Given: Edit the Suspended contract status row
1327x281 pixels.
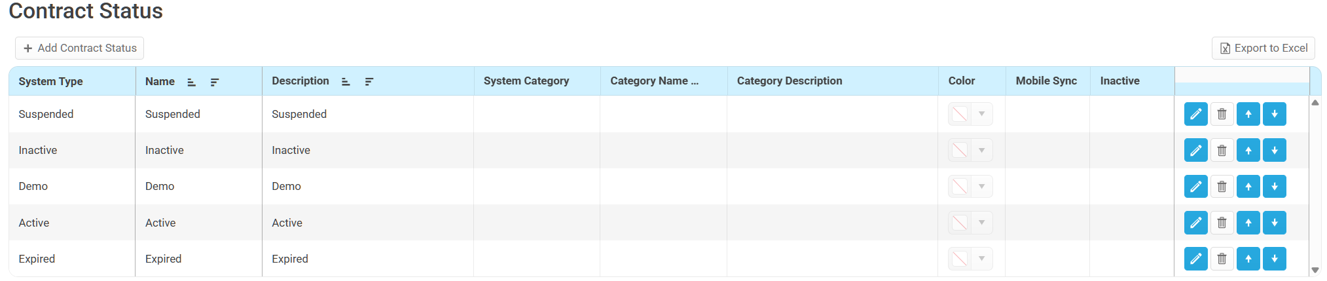Looking at the screenshot, I should pyautogui.click(x=1195, y=114).
